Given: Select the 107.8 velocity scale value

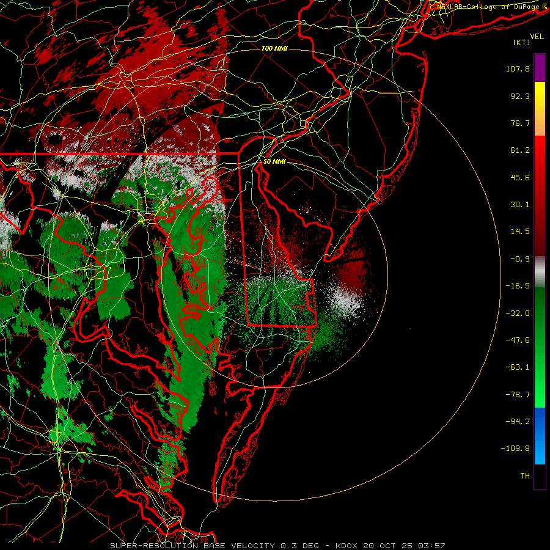Looking at the screenshot, I should (x=518, y=68).
